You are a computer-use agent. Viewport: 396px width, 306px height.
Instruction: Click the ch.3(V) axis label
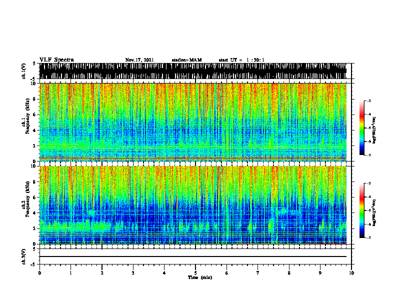click(23, 257)
